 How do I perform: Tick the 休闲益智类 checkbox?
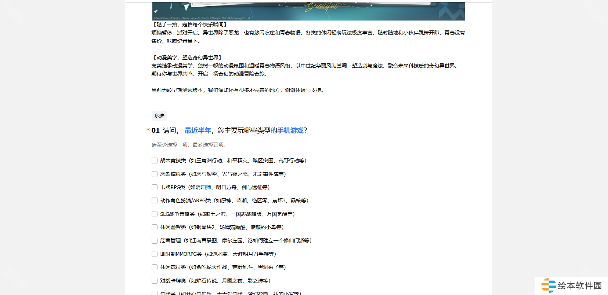(155, 227)
